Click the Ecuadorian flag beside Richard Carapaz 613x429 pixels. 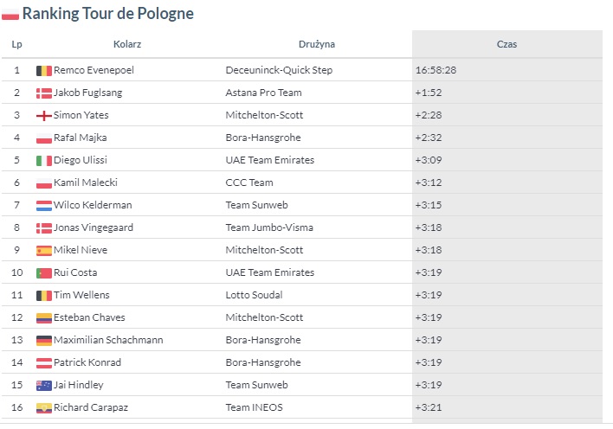tap(44, 408)
